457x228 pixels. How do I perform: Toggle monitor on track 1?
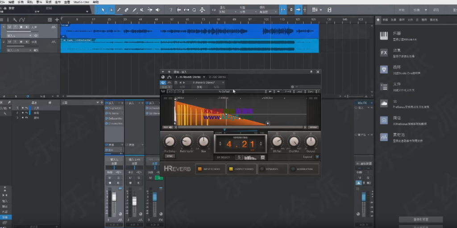pos(27,27)
